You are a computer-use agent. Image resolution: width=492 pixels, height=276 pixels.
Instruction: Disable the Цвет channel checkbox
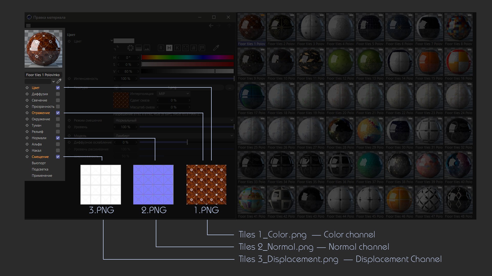tap(58, 88)
